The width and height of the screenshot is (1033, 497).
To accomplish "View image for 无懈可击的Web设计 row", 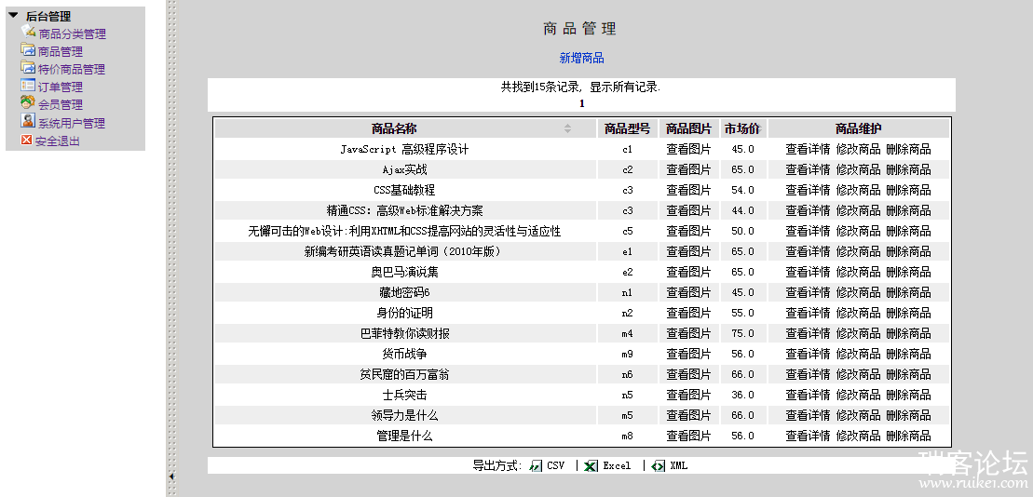I will (688, 231).
